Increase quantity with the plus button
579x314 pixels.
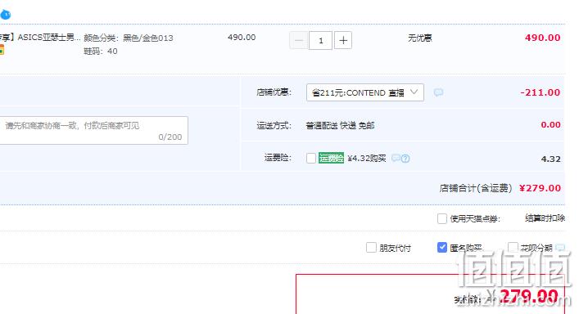(x=343, y=40)
